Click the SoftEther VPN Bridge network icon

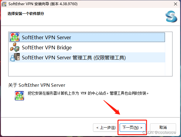15,47
